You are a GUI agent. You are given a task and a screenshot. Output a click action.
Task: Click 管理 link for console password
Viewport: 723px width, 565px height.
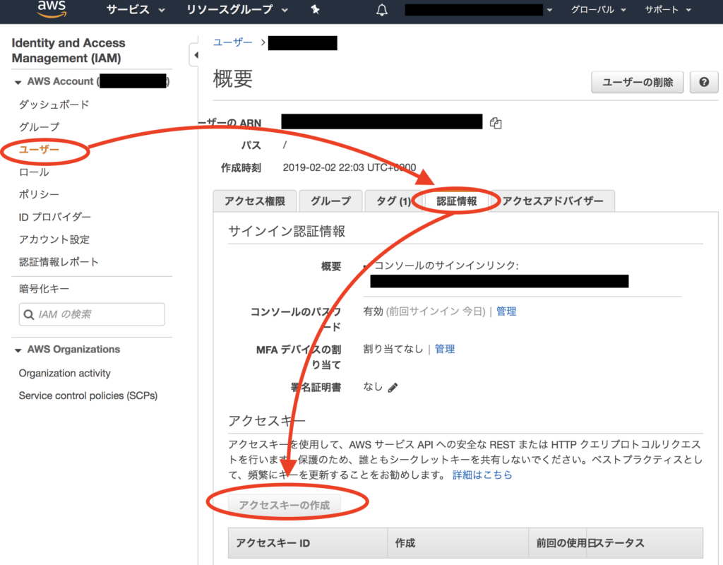(x=506, y=311)
